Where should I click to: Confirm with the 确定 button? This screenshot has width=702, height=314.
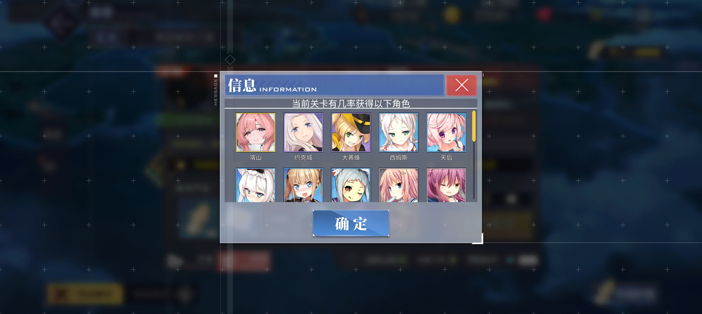click(351, 223)
